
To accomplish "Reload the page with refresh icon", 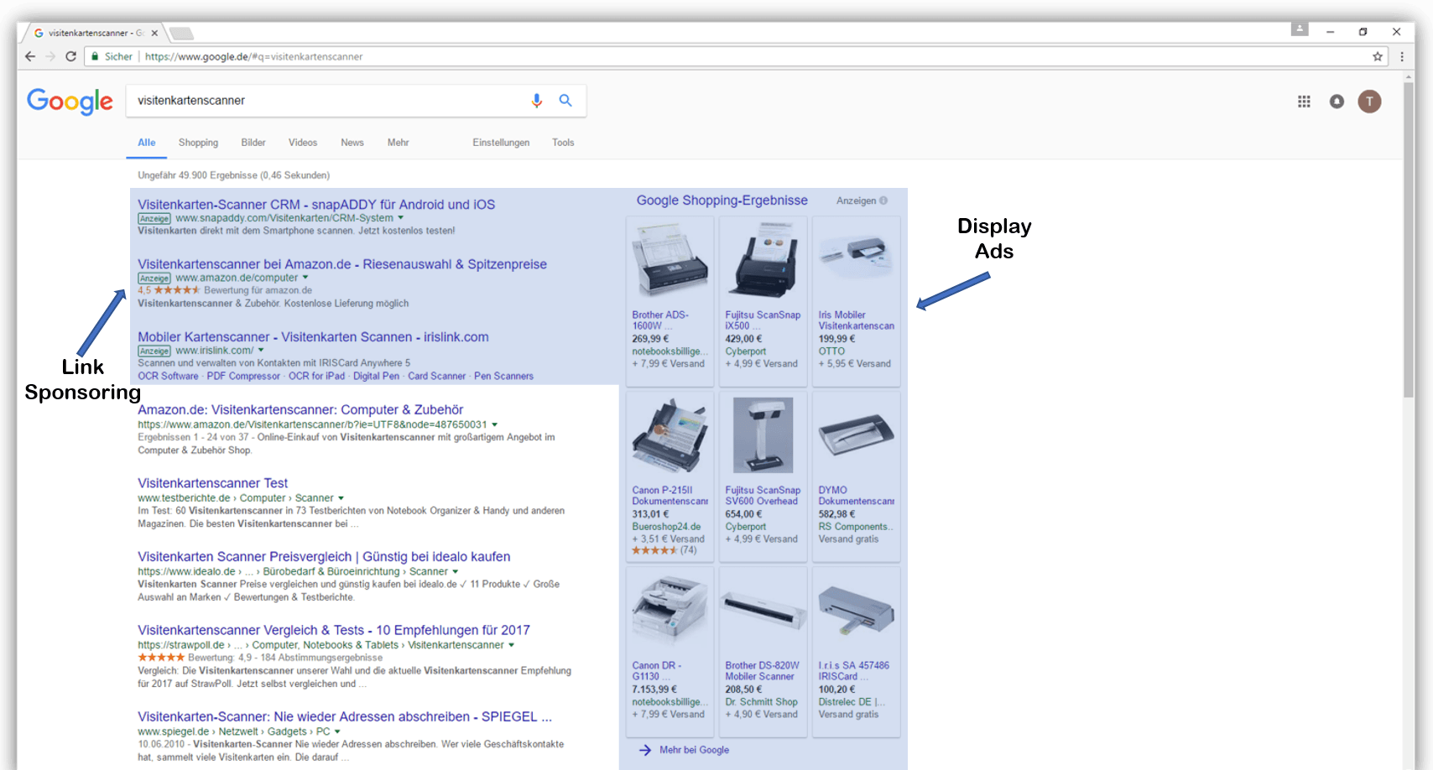I will [x=70, y=57].
